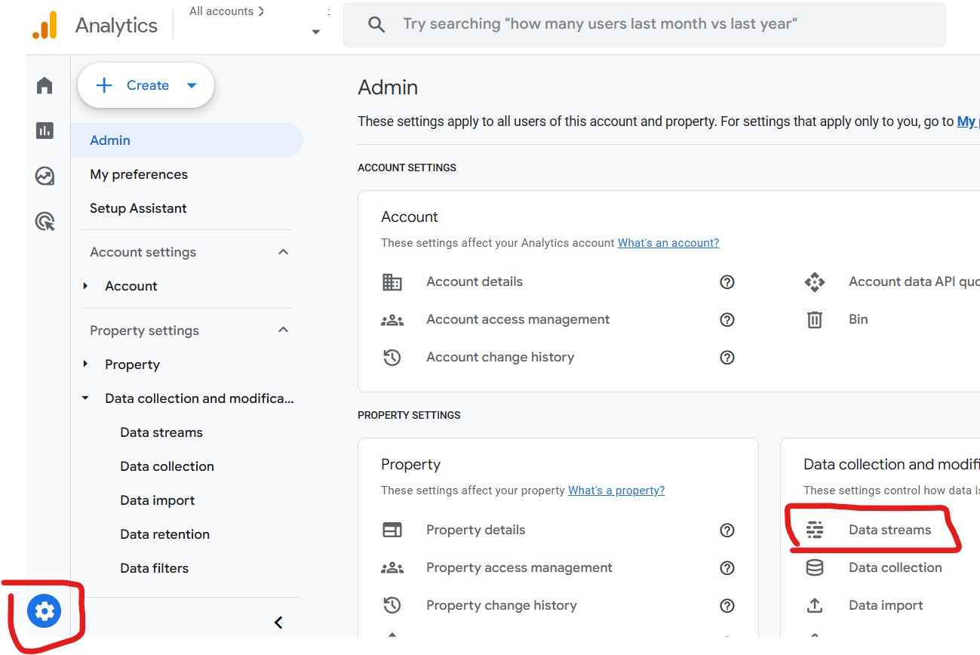Expand the Account tree item
The height and width of the screenshot is (655, 980).
(86, 286)
